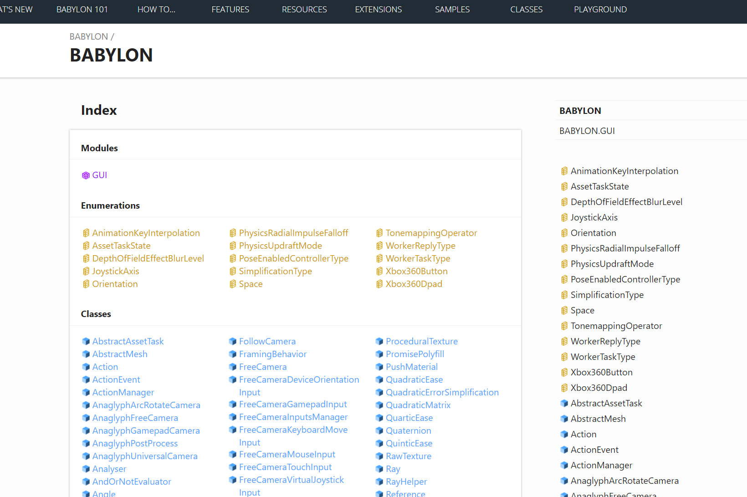Click the enum icon beside TonemappingOperator in Index
Image resolution: width=747 pixels, height=497 pixels.
pos(379,233)
